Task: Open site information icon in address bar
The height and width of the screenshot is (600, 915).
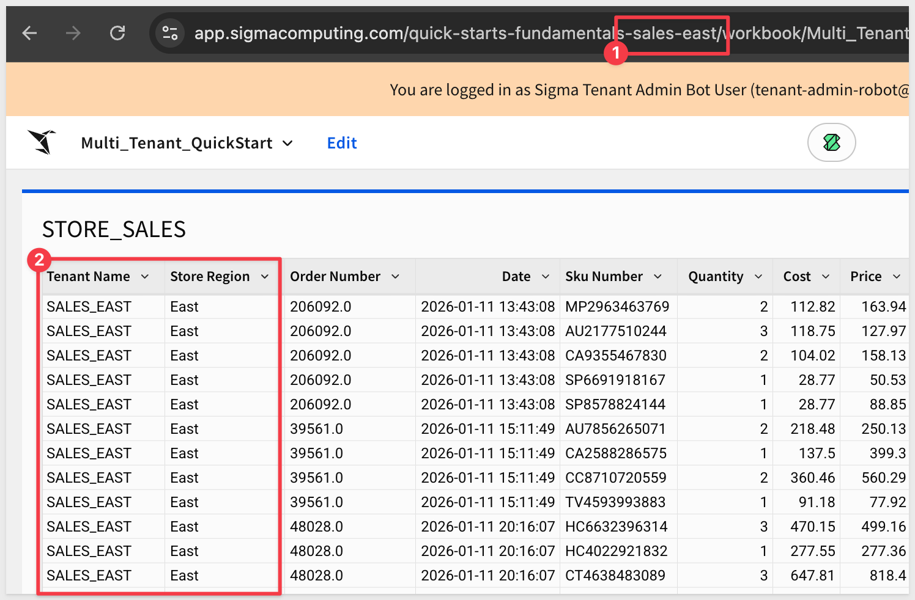Action: (x=170, y=33)
